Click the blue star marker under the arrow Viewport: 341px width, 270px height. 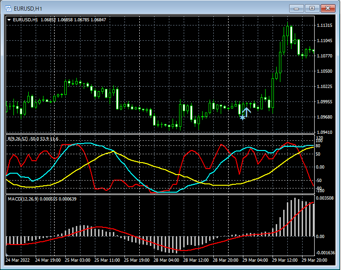point(242,118)
